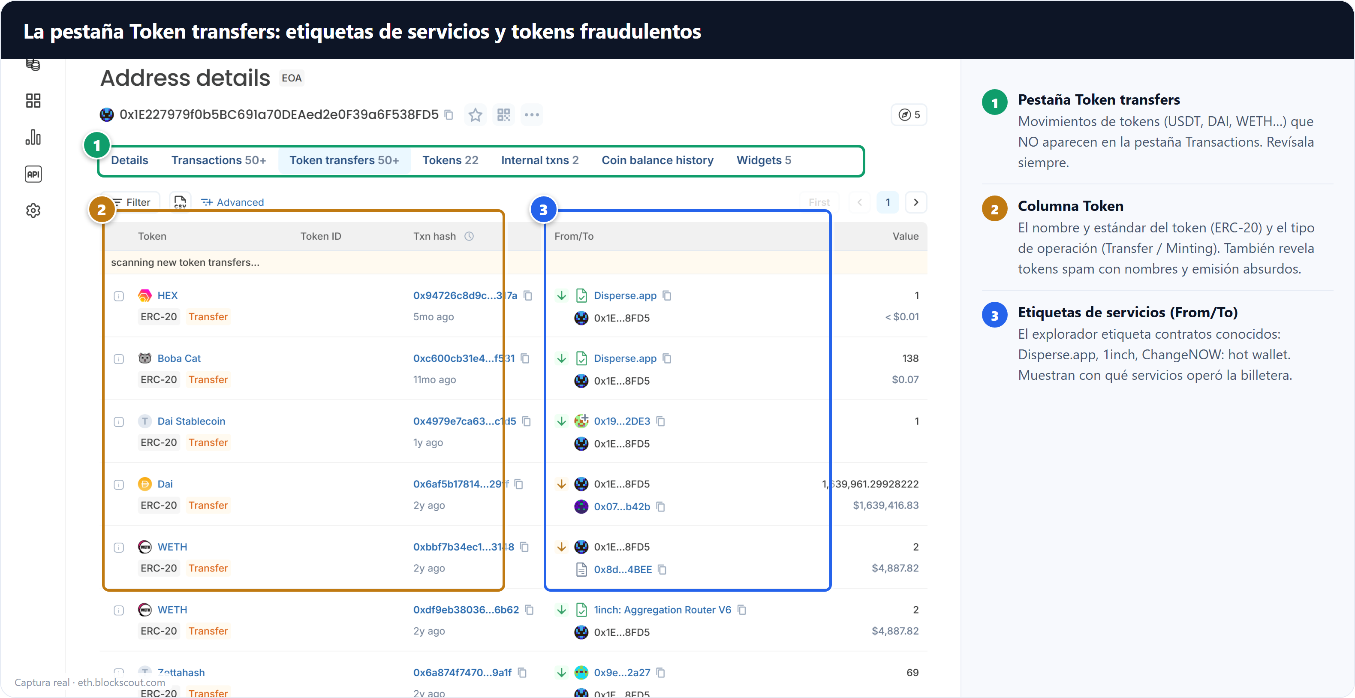1355x698 pixels.
Task: Open the info icon on the Boba Cat row
Action: click(x=119, y=359)
